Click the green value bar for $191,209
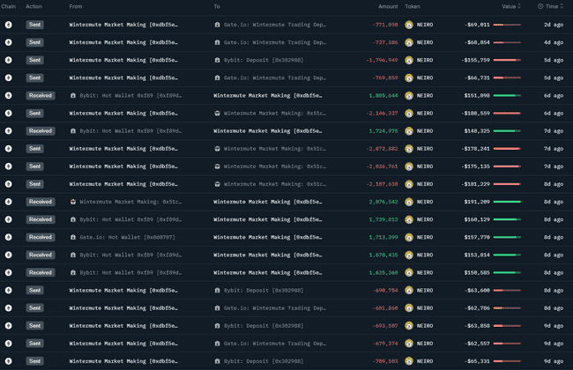573x370 pixels. (x=507, y=202)
